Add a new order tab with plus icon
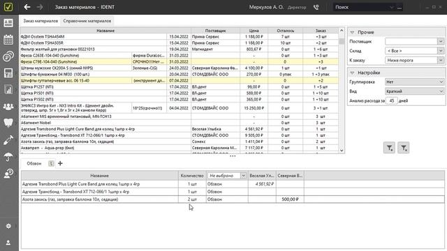 point(60,163)
